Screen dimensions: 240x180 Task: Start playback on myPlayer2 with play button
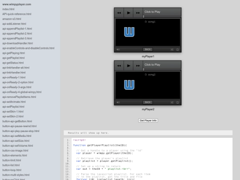(128, 66)
